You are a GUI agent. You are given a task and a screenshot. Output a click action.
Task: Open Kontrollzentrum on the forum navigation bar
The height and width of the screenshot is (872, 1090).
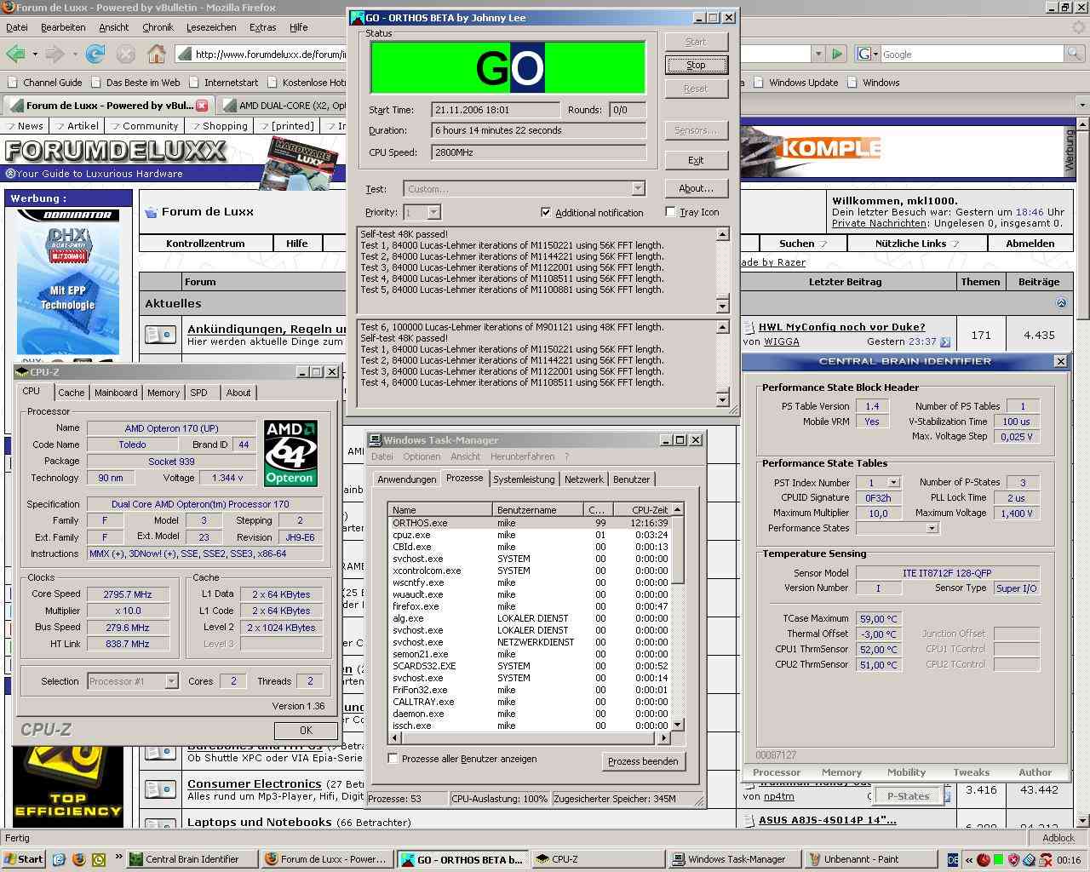205,244
